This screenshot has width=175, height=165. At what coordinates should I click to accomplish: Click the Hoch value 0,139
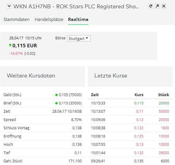click(x=77, y=145)
